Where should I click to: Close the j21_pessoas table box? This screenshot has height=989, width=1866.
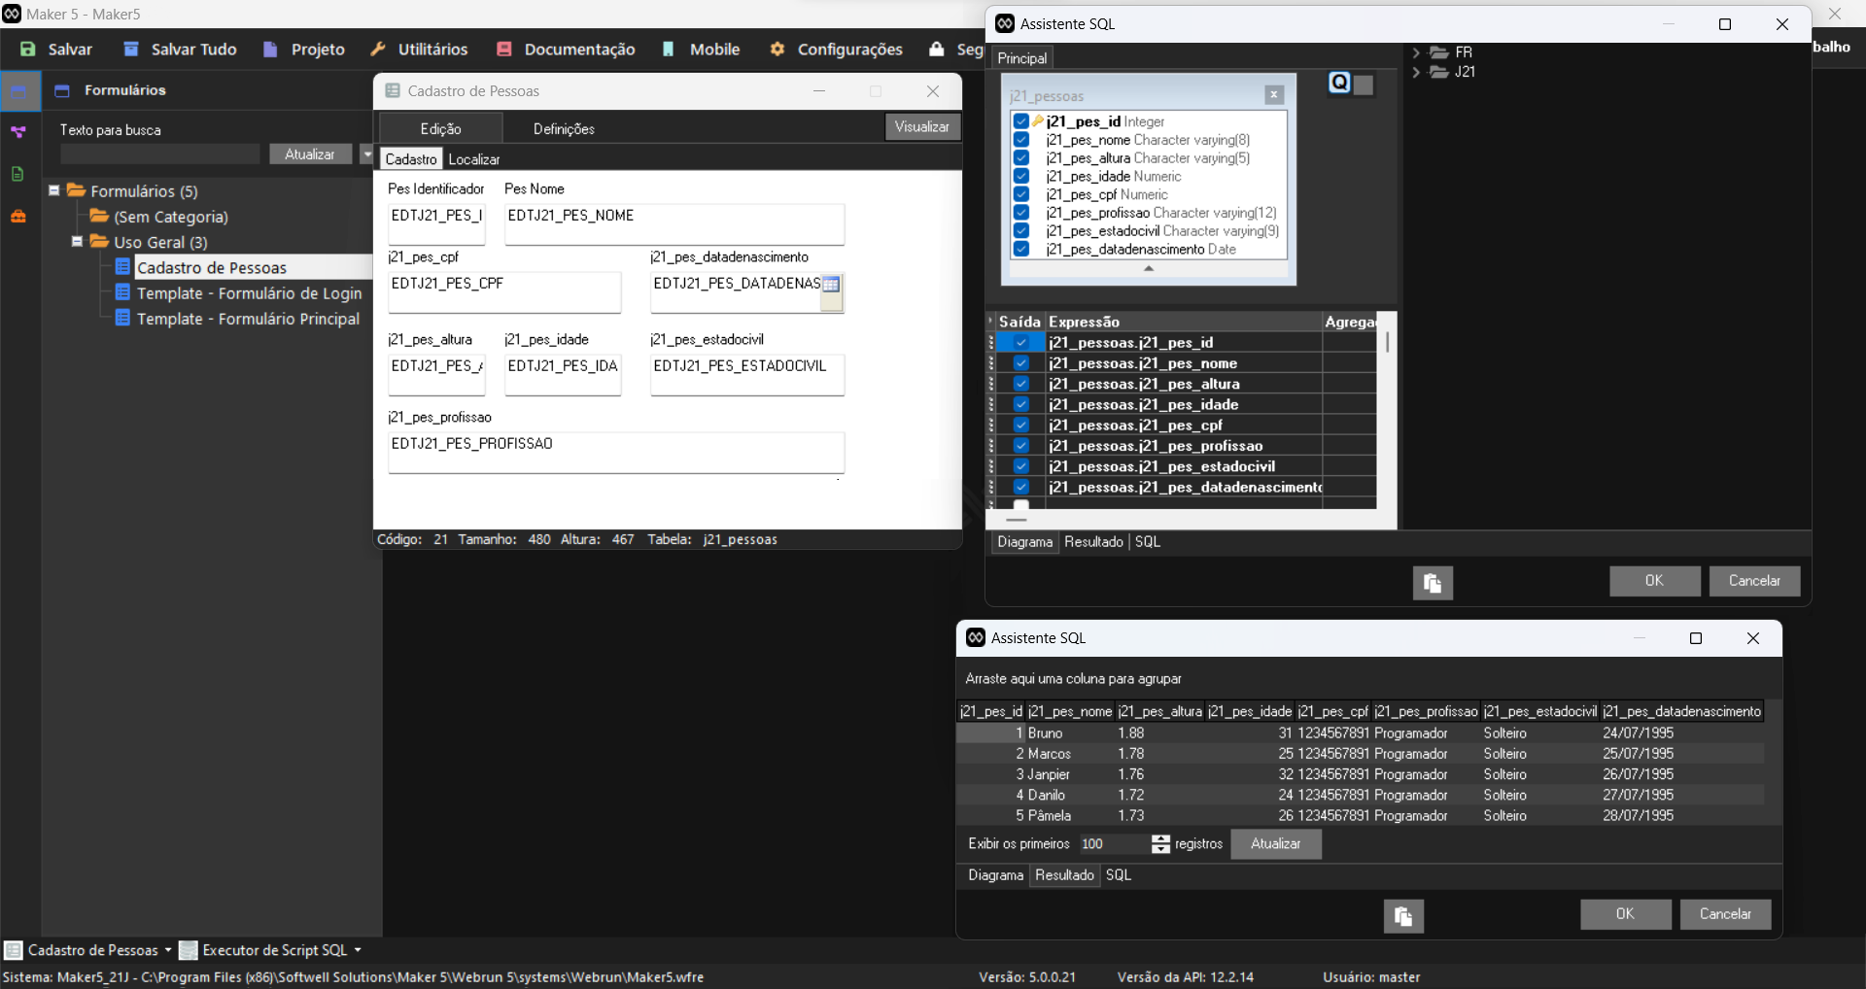pyautogui.click(x=1273, y=95)
